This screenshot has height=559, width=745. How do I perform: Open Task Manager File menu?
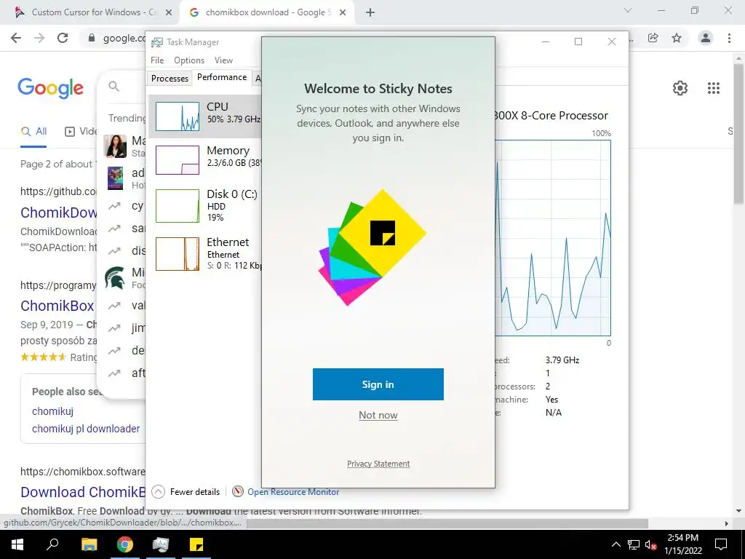(x=157, y=60)
